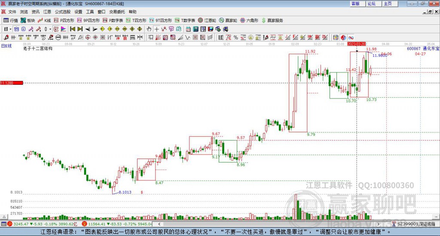The height and width of the screenshot is (236, 440).
Task: Open the 文件 menu
Action: 12,12
